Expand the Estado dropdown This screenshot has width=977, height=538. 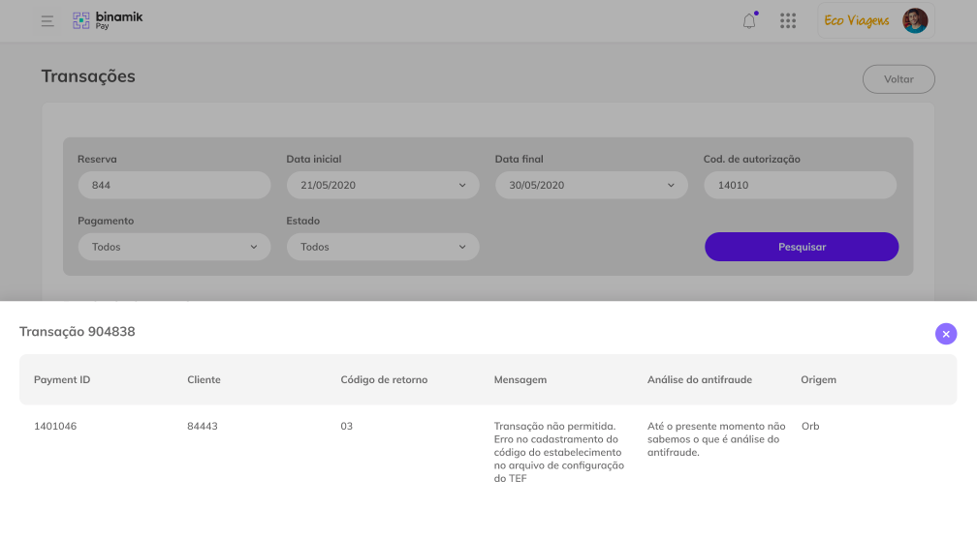383,247
